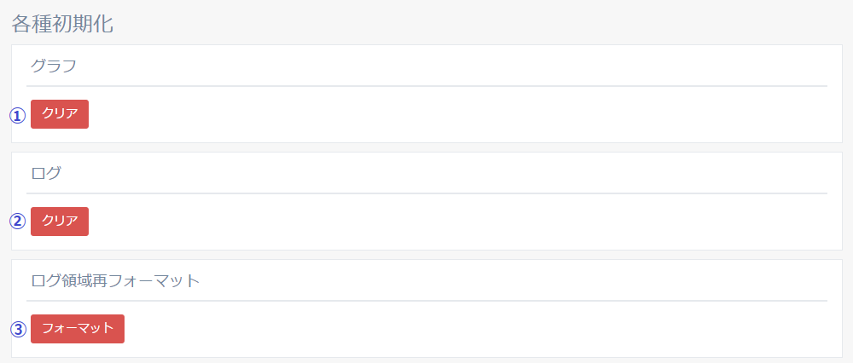
Task: Click the divider line under グラフ heading
Action: [x=426, y=86]
